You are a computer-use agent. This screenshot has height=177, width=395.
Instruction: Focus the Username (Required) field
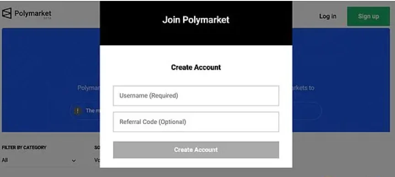point(196,96)
